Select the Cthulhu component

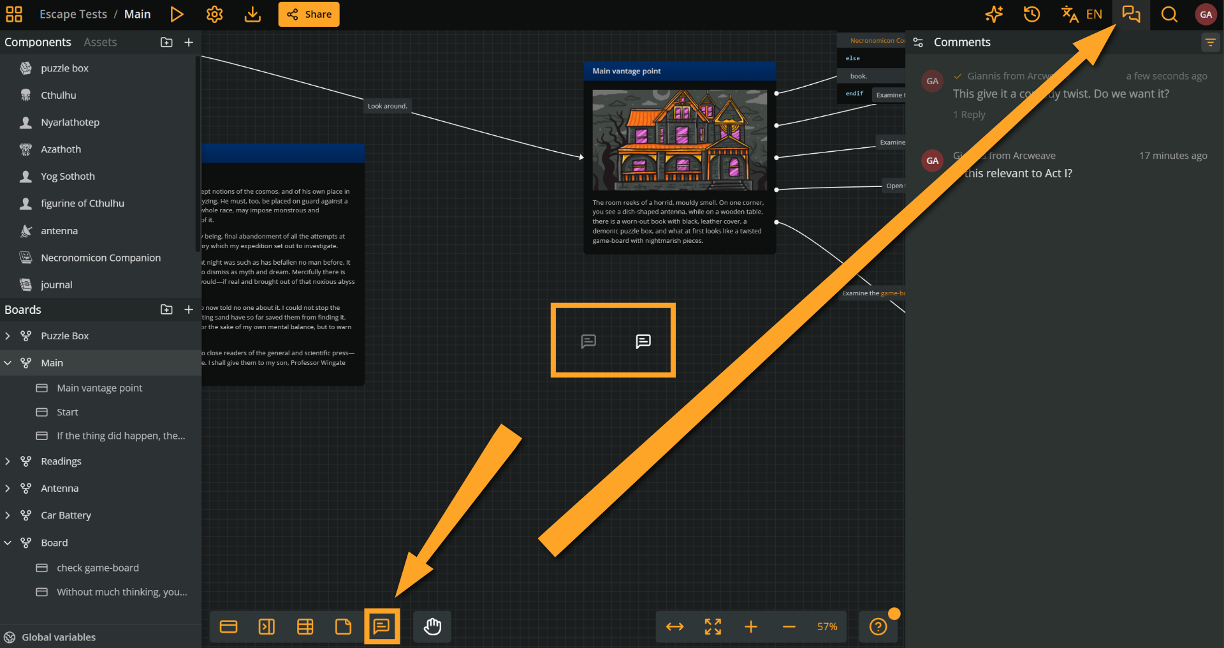coord(99,95)
